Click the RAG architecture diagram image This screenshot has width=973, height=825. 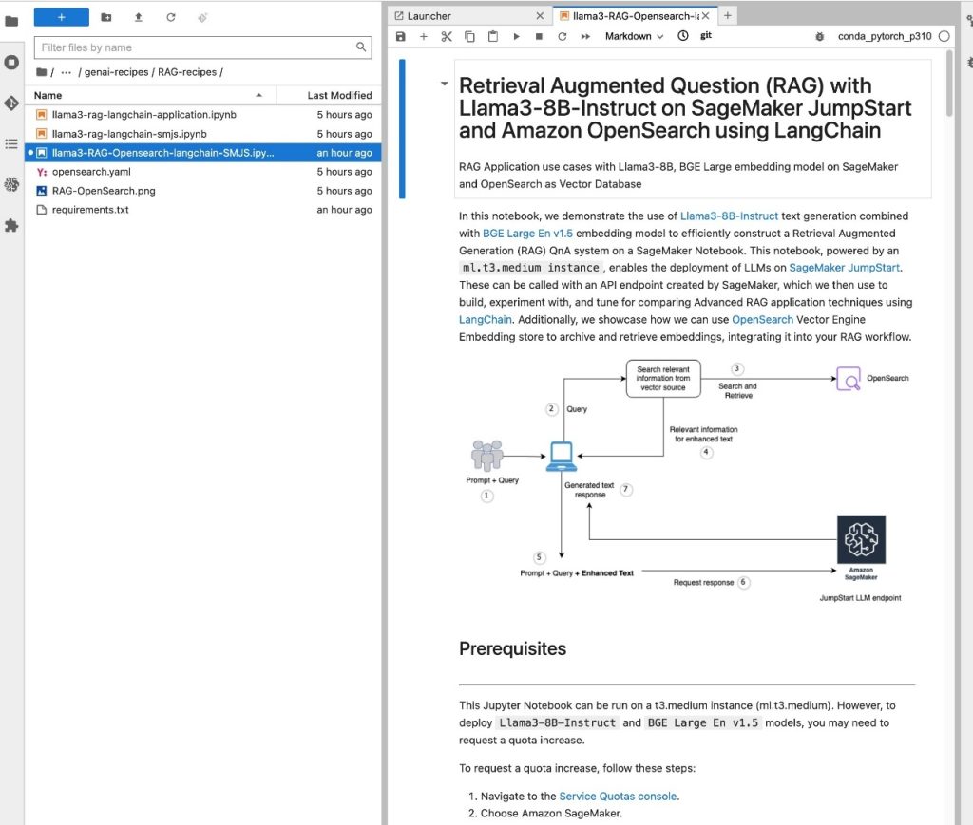[688, 483]
